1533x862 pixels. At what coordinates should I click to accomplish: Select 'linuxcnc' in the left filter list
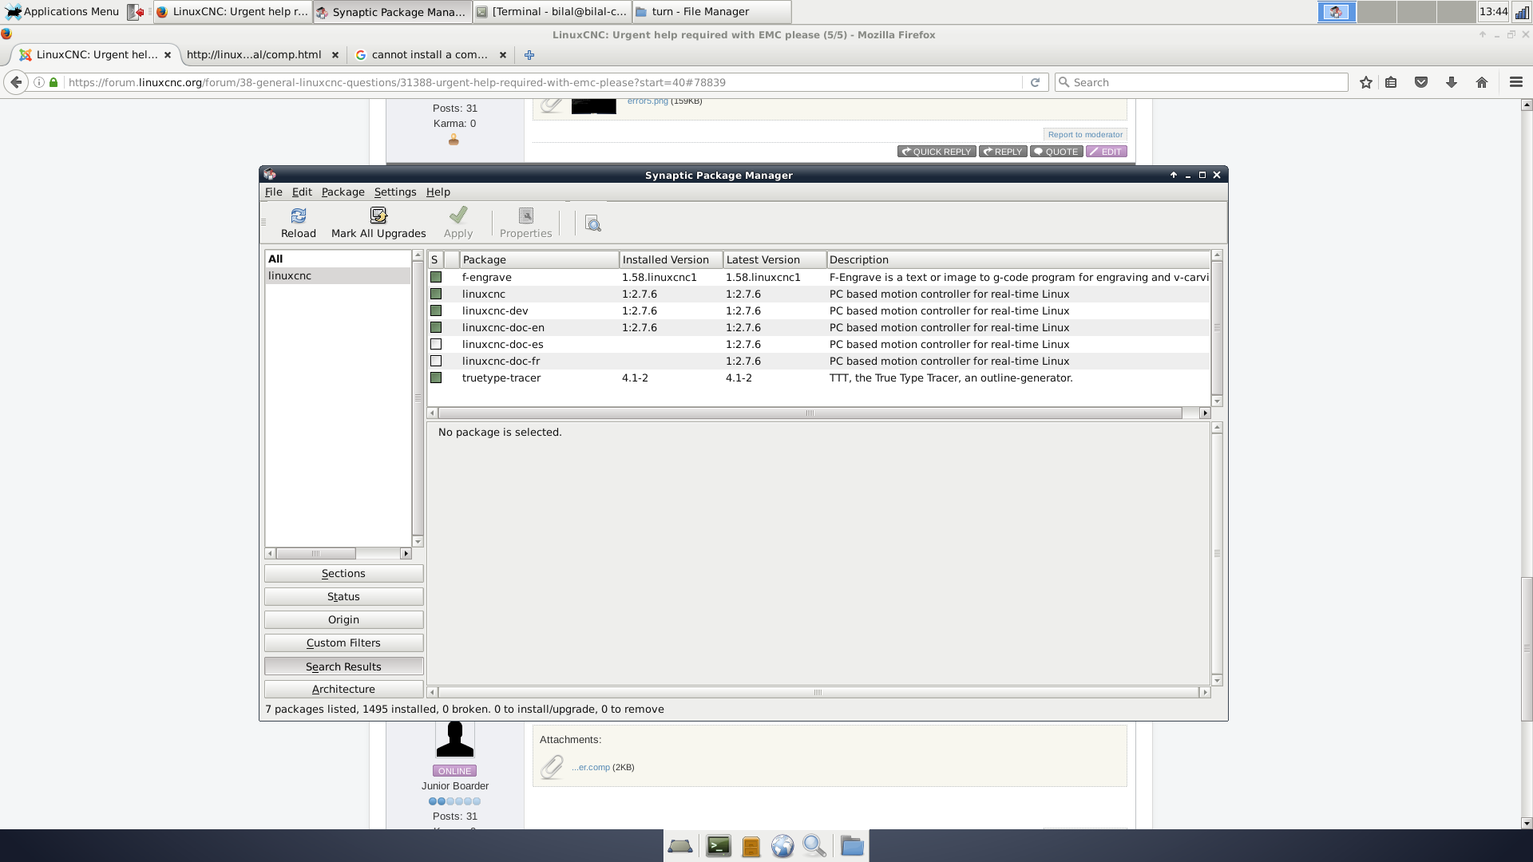(x=338, y=276)
